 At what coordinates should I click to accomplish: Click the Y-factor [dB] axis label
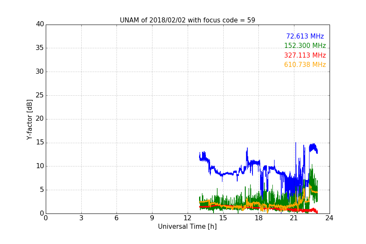click(x=29, y=119)
